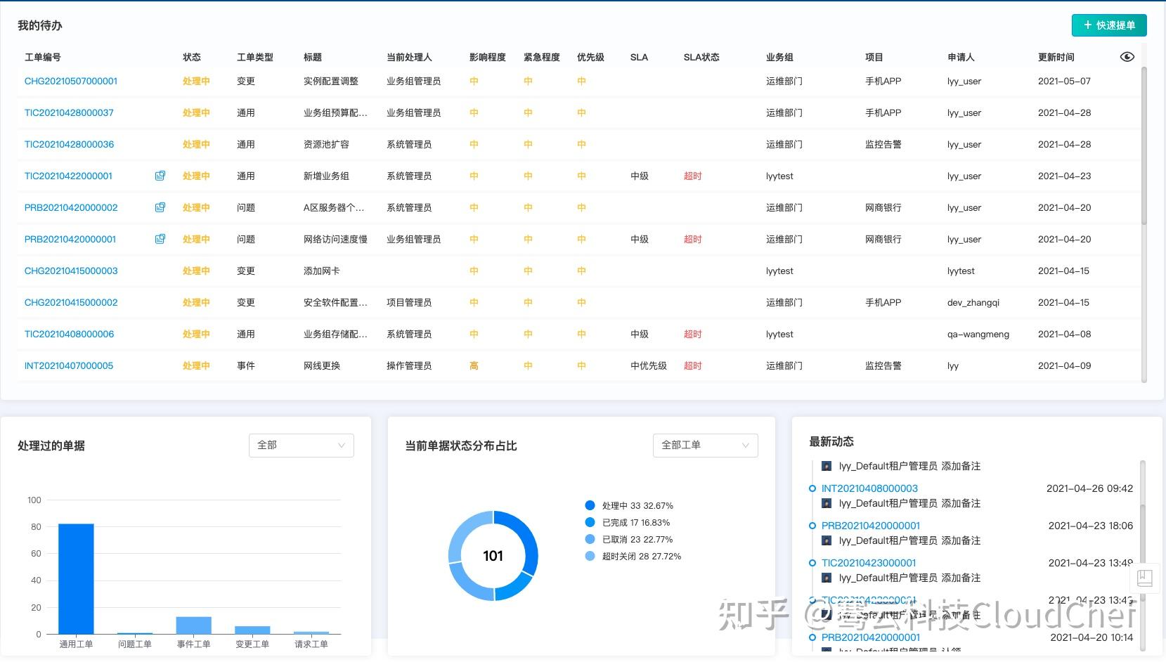
Task: Click the comment icon beside the first 添加备注 entry
Action: (826, 465)
